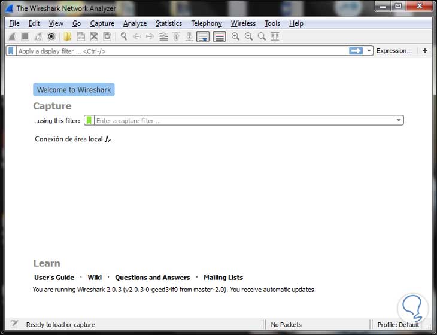Click the Resize columns toolbar icon
This screenshot has height=335, width=437.
[x=275, y=36]
